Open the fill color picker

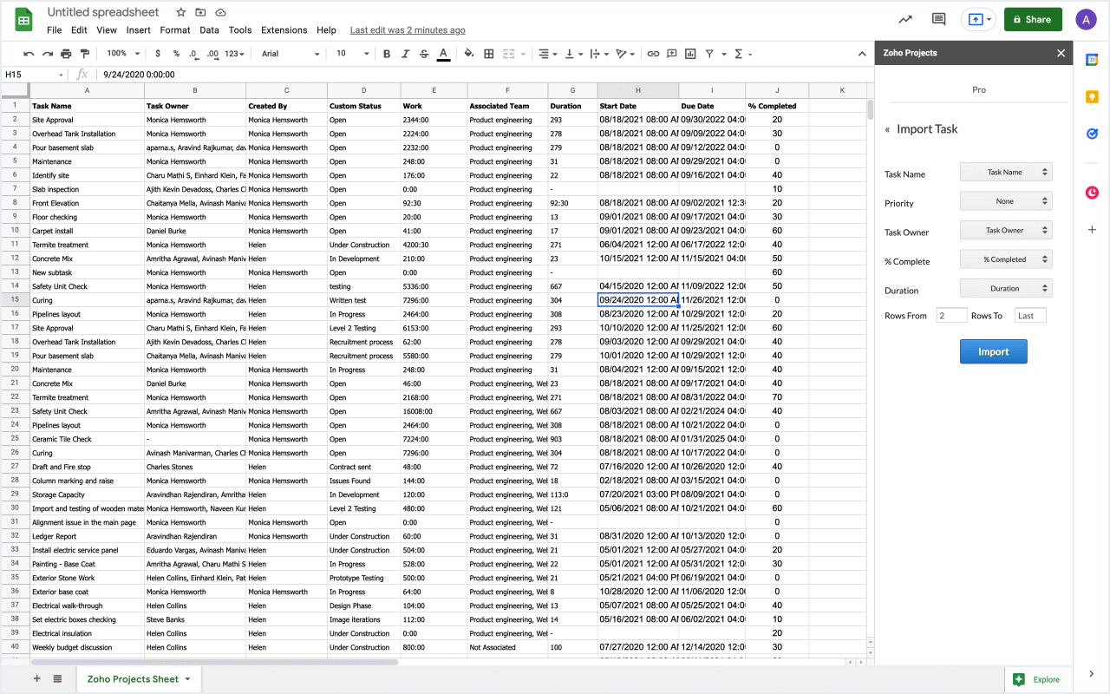tap(469, 54)
